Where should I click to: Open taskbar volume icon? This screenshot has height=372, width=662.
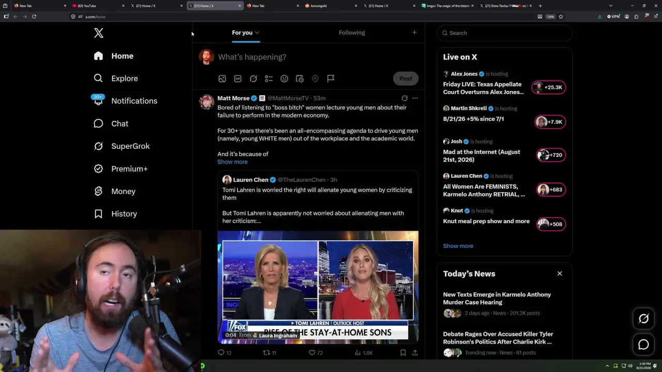[x=630, y=366]
